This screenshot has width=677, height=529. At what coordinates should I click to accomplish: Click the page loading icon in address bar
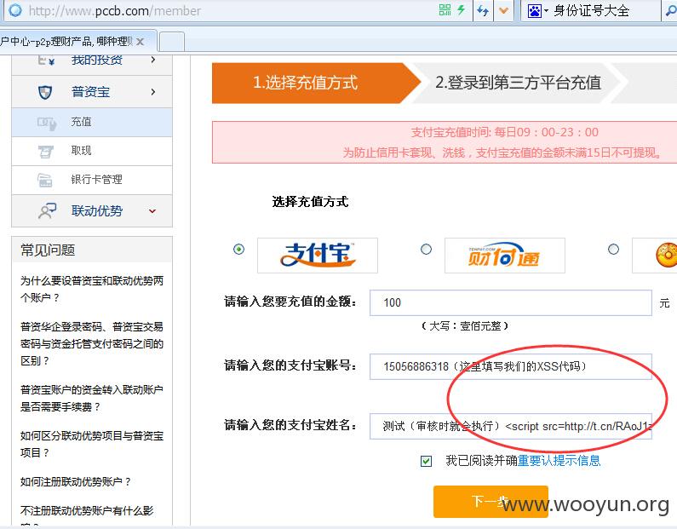[15, 10]
